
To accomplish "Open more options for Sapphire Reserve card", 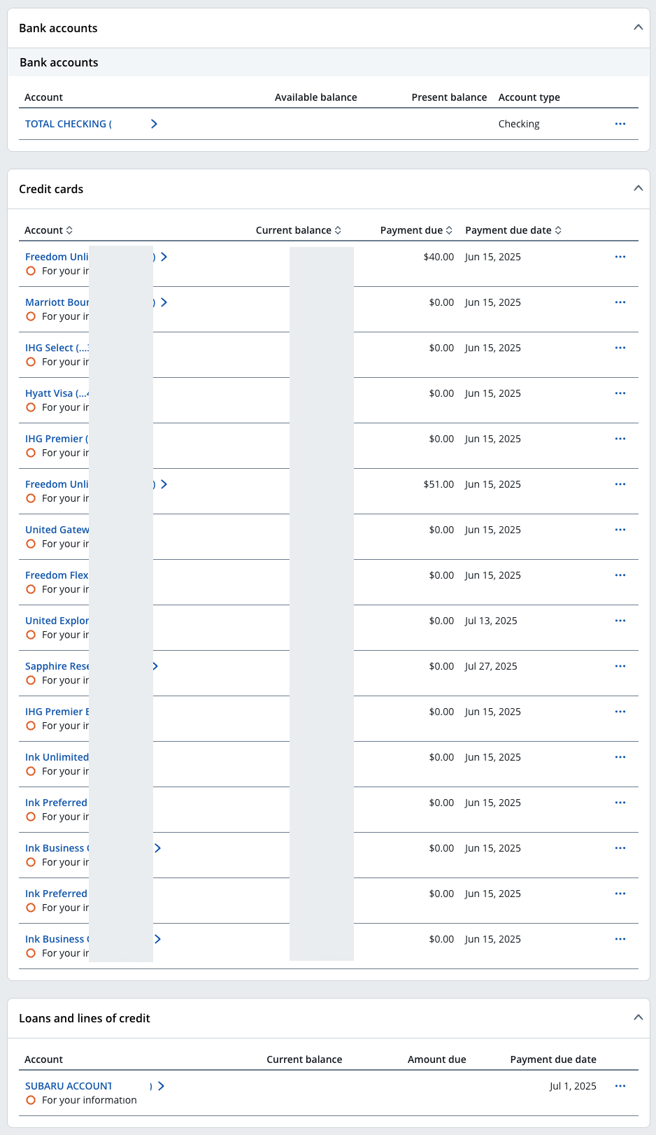I will 620,666.
